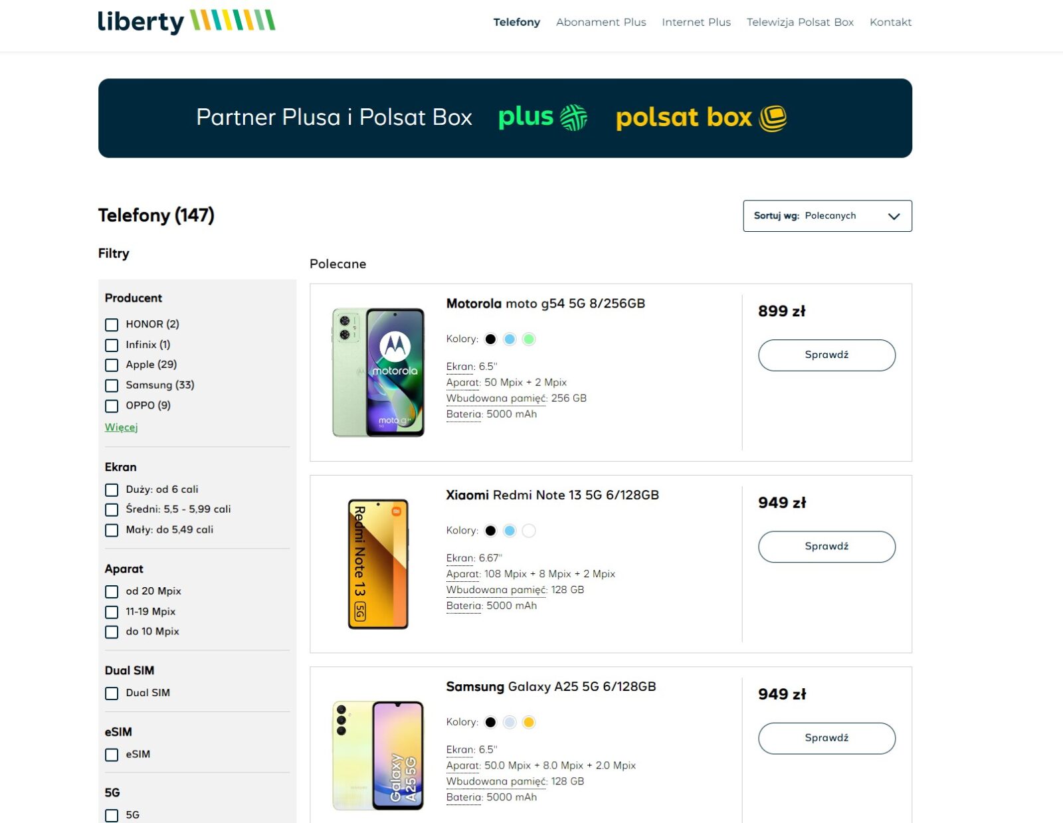Image resolution: width=1063 pixels, height=823 pixels.
Task: Click the Liberty logo
Action: point(186,21)
